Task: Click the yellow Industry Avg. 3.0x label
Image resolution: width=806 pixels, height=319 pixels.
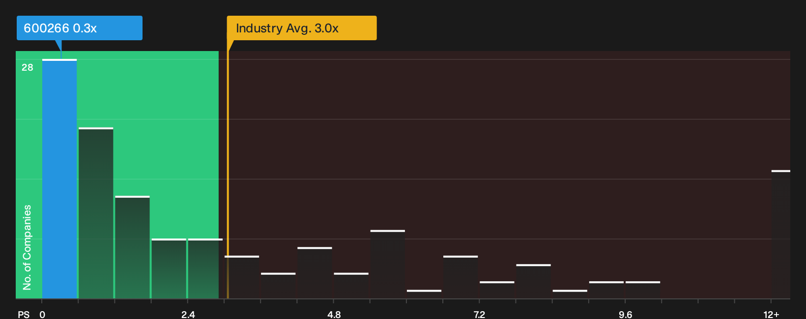Action: click(x=301, y=28)
